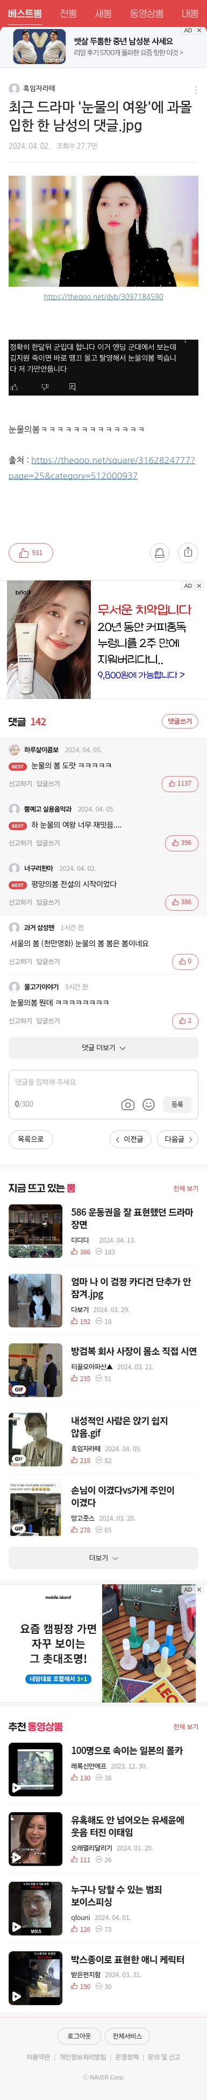Viewport: 207px width, 2100px height.
Task: Click the comment input field
Action: coord(103,1082)
